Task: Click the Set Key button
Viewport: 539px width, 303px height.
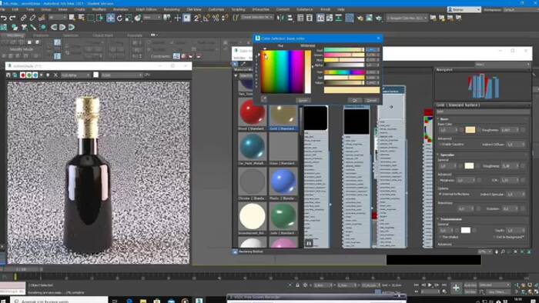Action: tap(470, 291)
